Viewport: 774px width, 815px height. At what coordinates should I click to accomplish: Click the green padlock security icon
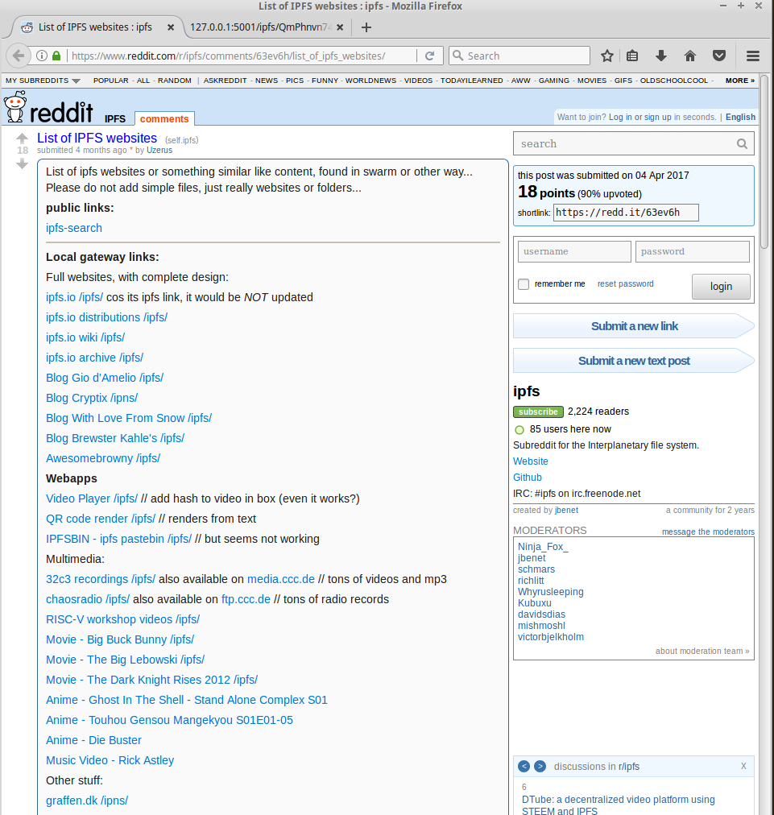pos(56,56)
